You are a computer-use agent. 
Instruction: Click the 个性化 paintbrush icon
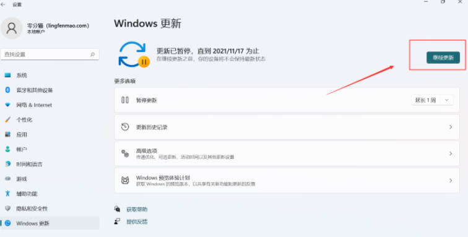click(8, 119)
